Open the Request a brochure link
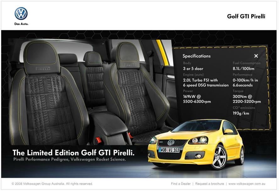This screenshot has height=191, width=279. (210, 184)
